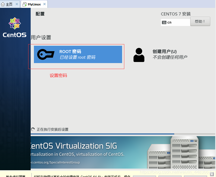Click the 用户设置 heading
Image resolution: width=216 pixels, height=177 pixels.
click(41, 38)
